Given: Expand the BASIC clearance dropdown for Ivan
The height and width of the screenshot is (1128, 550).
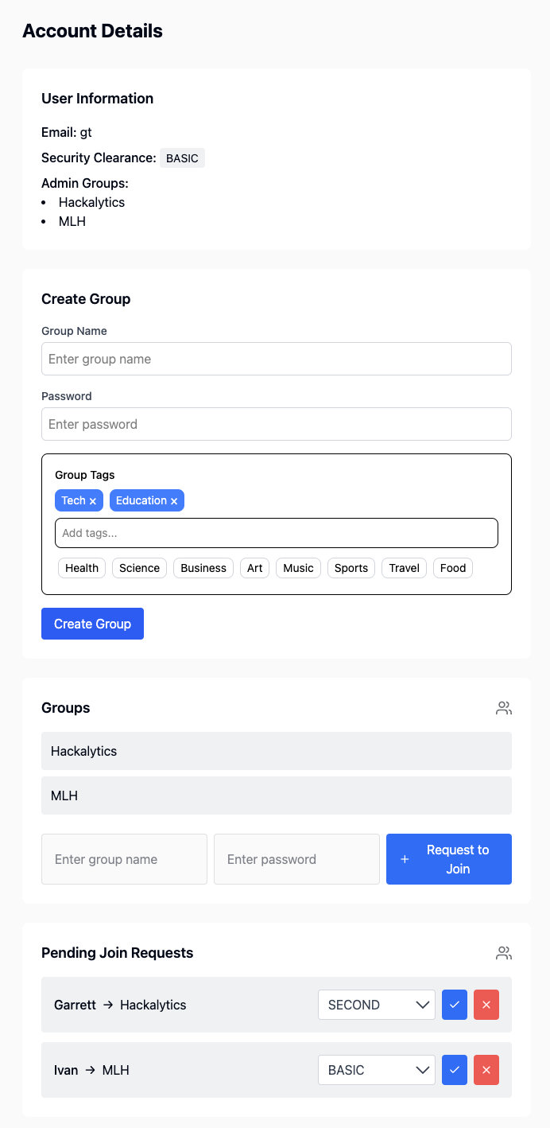Looking at the screenshot, I should pos(377,1070).
